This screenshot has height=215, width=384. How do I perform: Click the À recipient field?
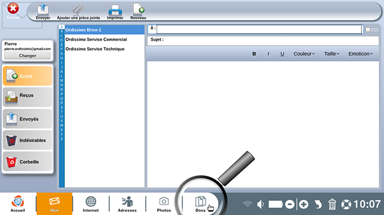tap(259, 29)
